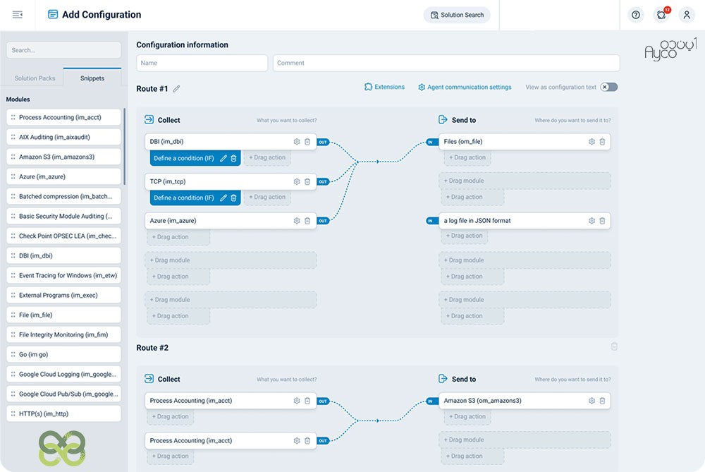This screenshot has width=705, height=472.
Task: Toggle View as configuration text switch
Action: coord(608,87)
